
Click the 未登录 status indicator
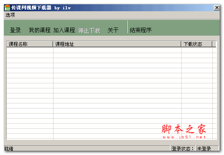(x=204, y=148)
